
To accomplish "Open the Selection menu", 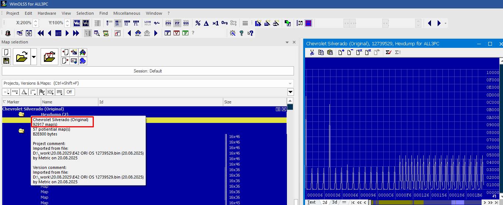I will coord(85,13).
